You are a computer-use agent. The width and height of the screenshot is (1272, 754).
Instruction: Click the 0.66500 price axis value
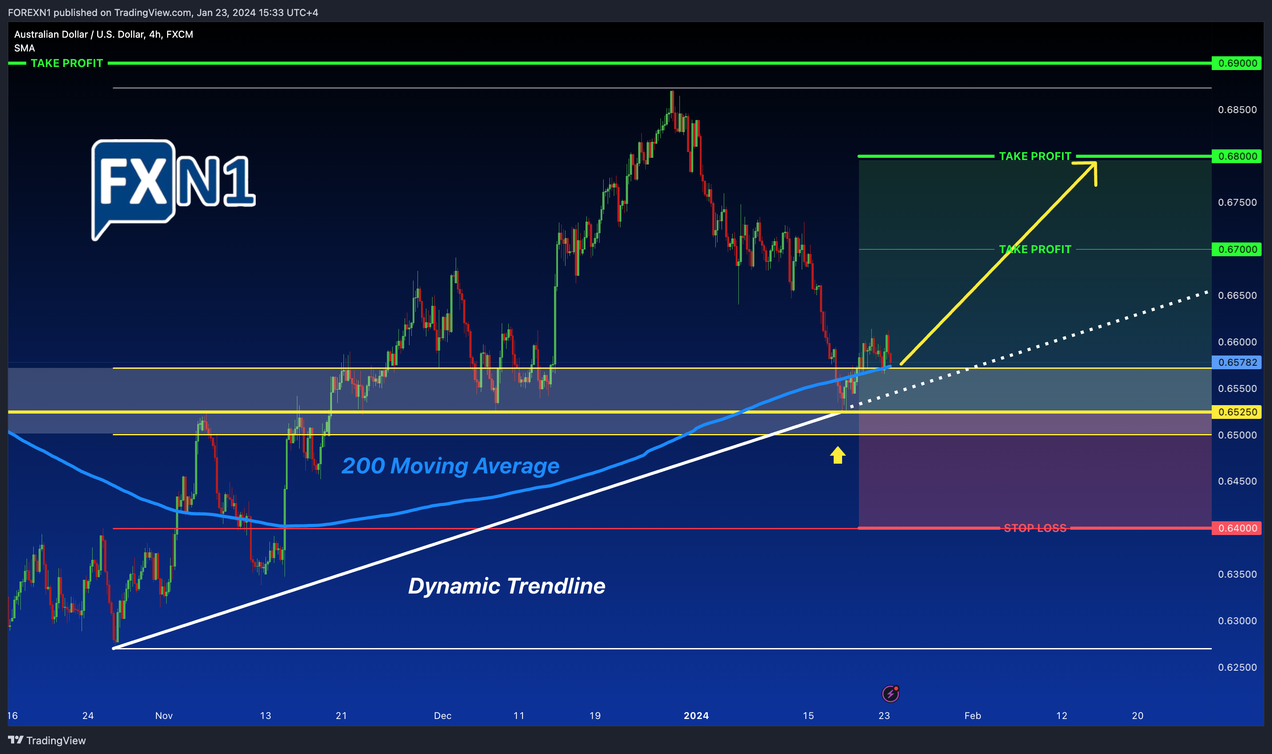tap(1237, 295)
